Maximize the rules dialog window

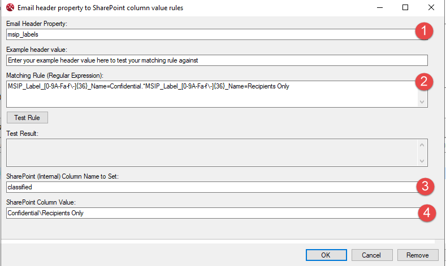[x=405, y=8]
